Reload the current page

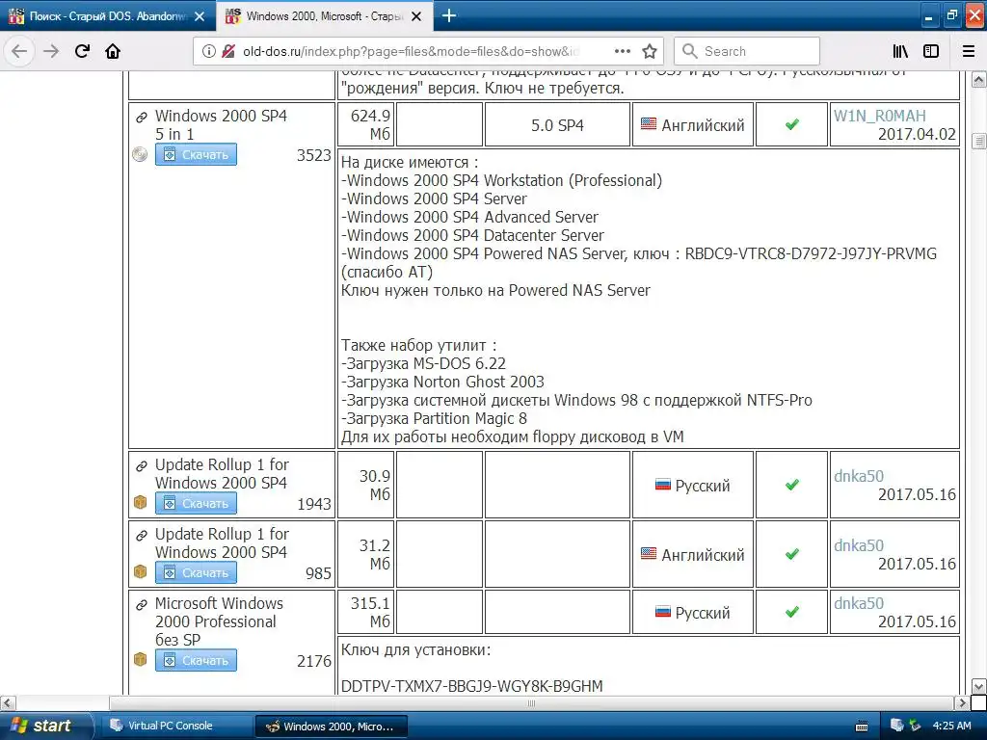[x=82, y=51]
